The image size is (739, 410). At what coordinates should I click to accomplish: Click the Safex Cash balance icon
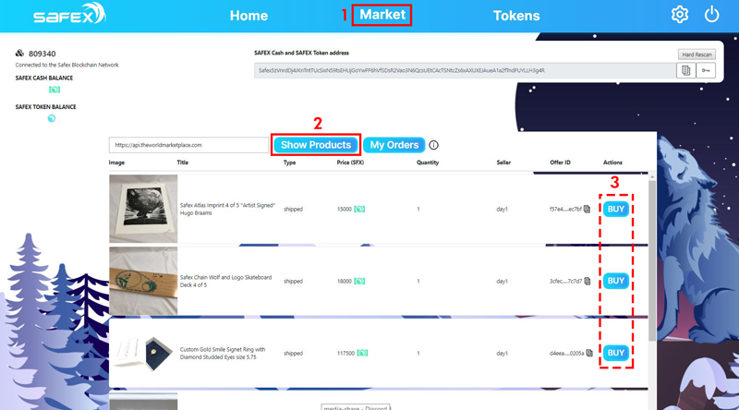(55, 90)
